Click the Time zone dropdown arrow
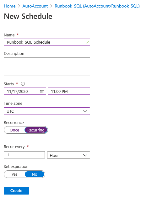141x198 pixels. (85, 111)
